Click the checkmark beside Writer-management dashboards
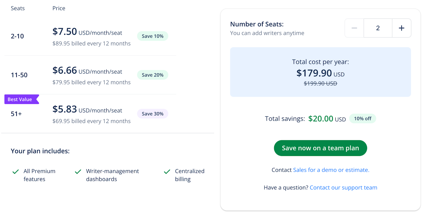This screenshot has height=215, width=425. point(78,172)
